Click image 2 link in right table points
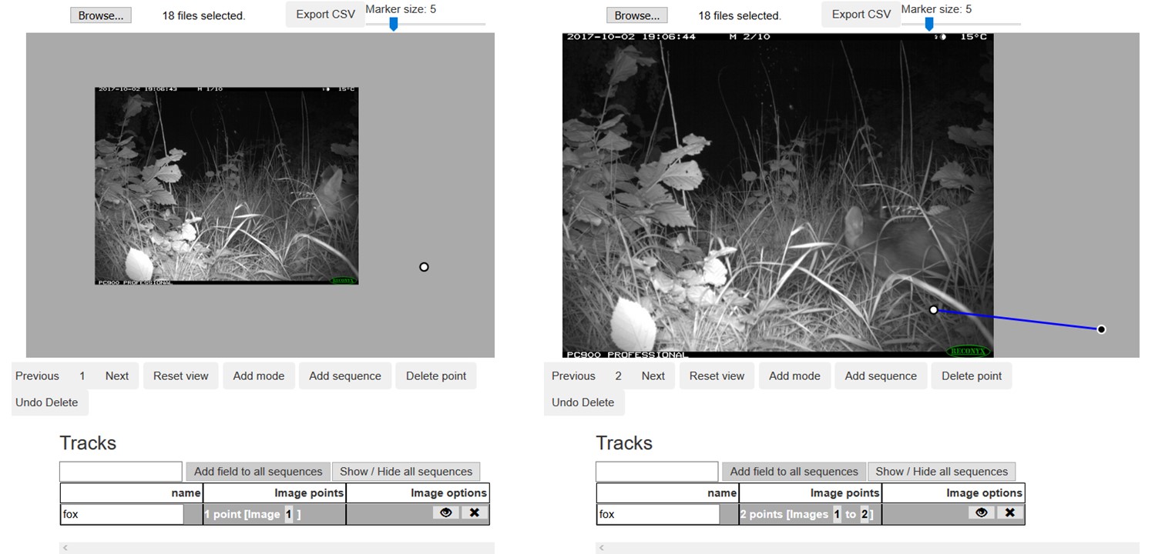1165x554 pixels. 865,514
